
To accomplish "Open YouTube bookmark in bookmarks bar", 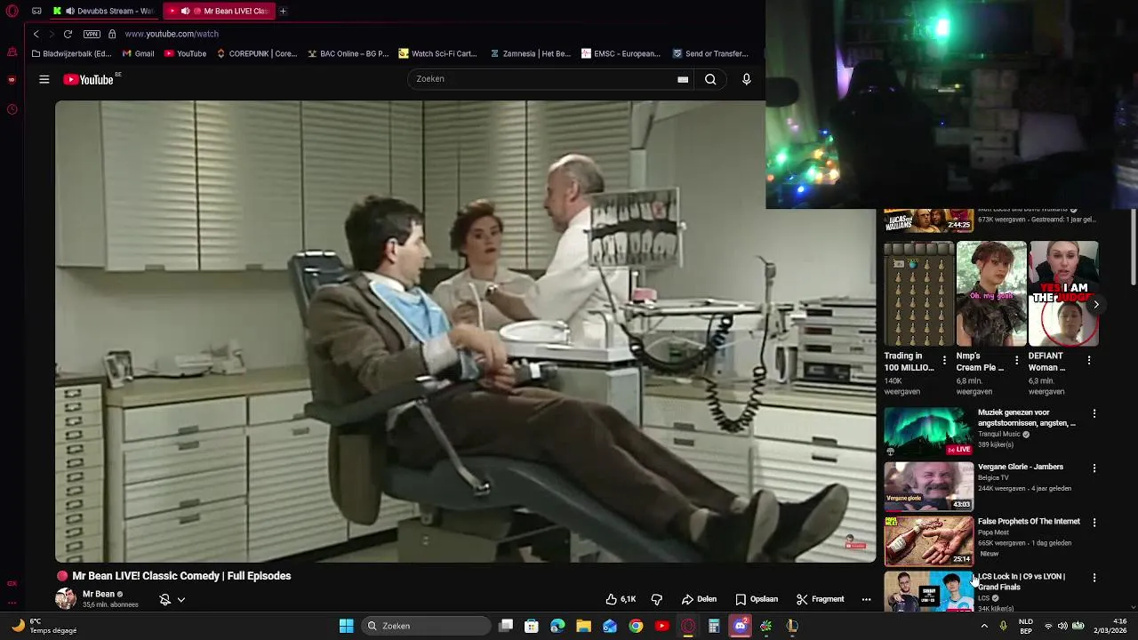I will [185, 53].
